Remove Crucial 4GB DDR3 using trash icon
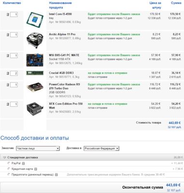 (x=8, y=73)
